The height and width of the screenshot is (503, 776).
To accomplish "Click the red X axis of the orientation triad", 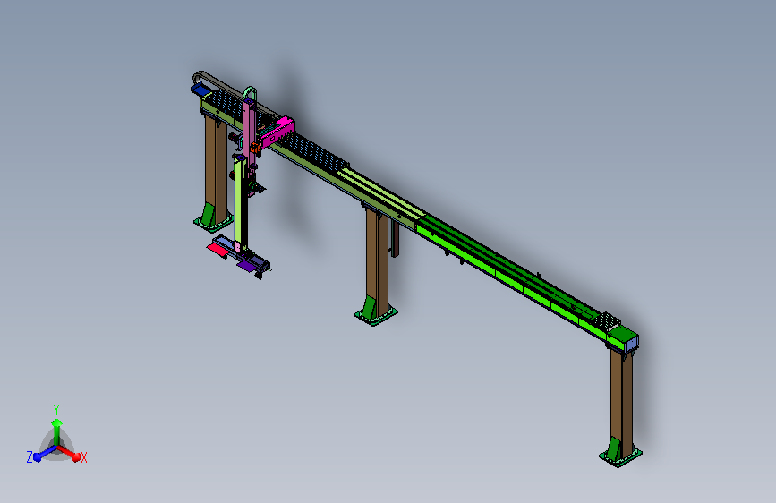I will (x=69, y=453).
